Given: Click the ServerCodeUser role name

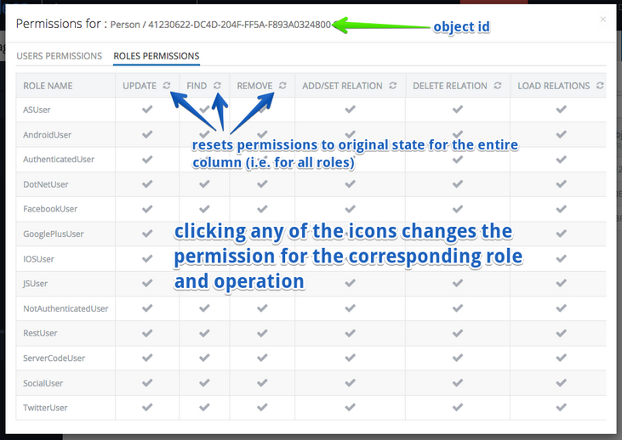Looking at the screenshot, I should coord(54,358).
